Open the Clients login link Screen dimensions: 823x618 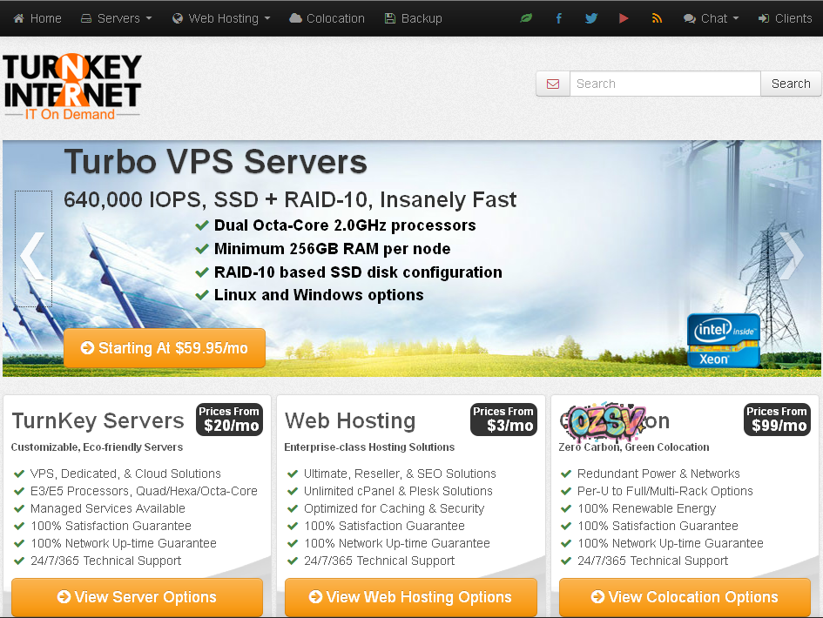click(785, 18)
